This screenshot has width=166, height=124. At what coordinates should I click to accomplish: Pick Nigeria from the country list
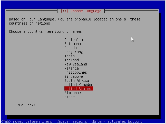[72, 68]
